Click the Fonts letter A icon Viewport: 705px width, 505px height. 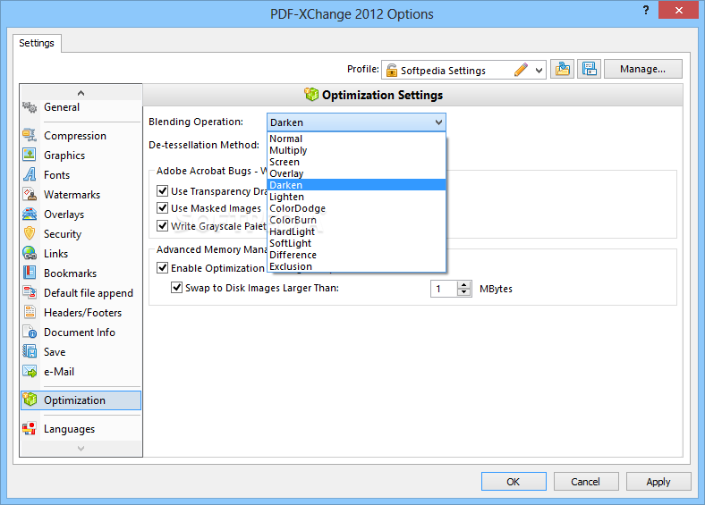[x=30, y=175]
